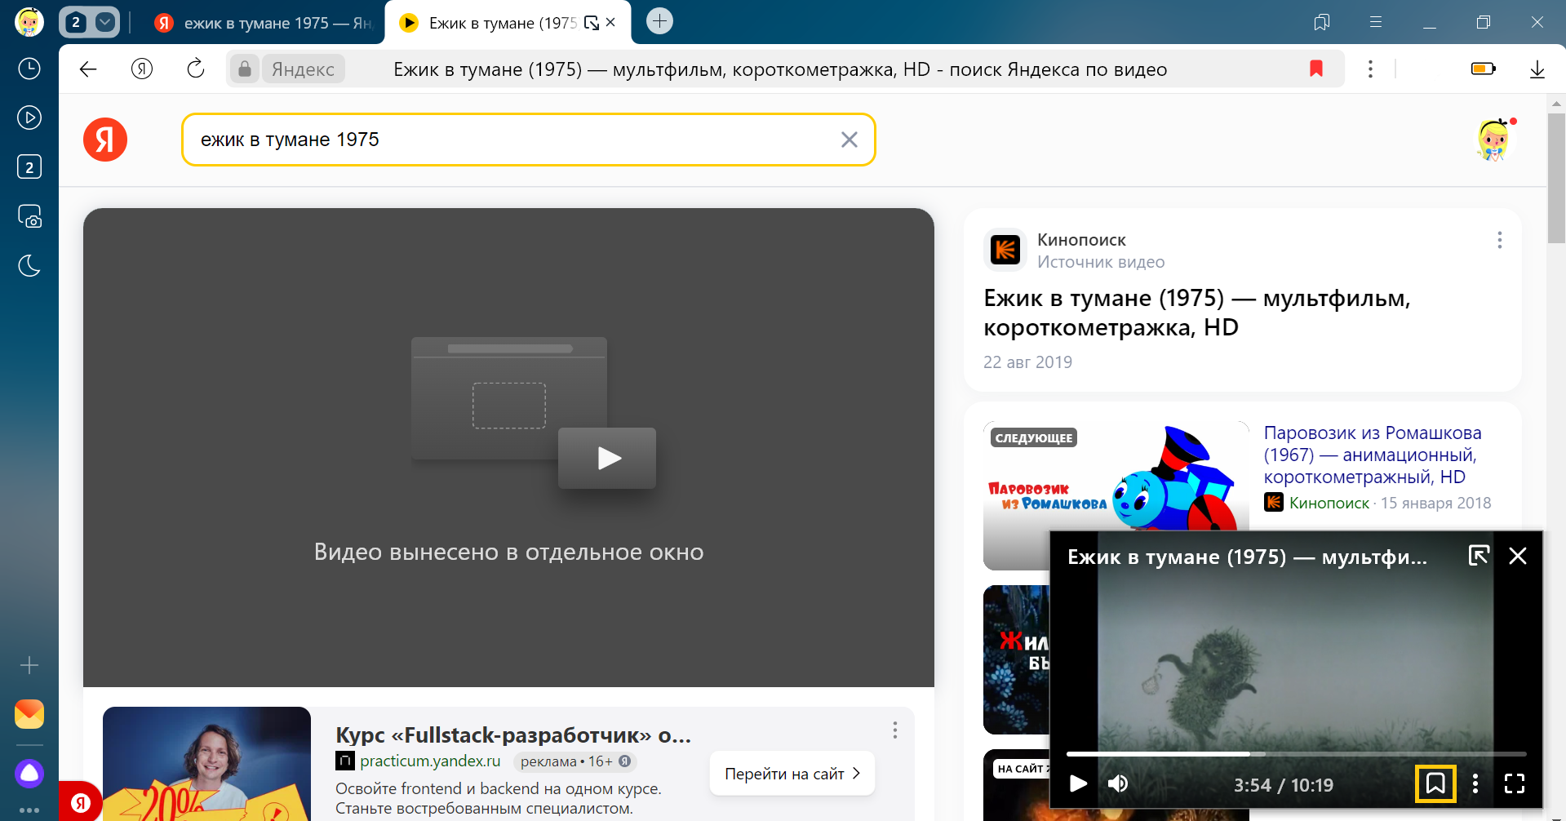Reload the current page
Screen dimensions: 1566x821
click(196, 69)
